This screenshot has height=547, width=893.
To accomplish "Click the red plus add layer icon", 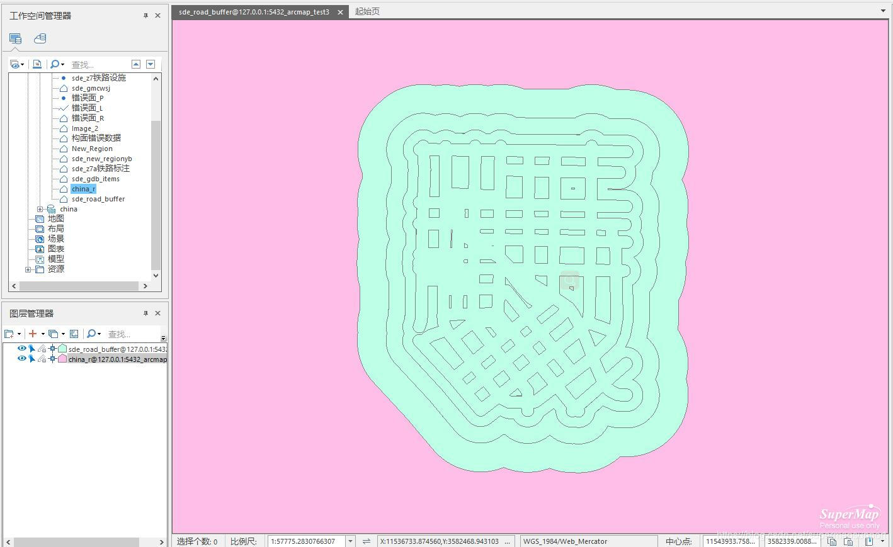I will coord(33,334).
